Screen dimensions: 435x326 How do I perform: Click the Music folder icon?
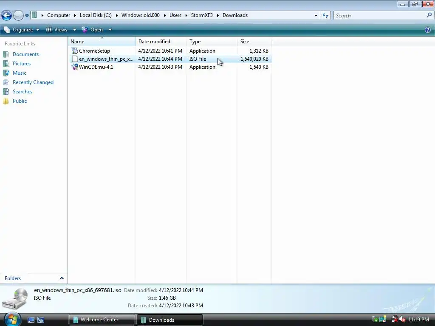pos(6,73)
